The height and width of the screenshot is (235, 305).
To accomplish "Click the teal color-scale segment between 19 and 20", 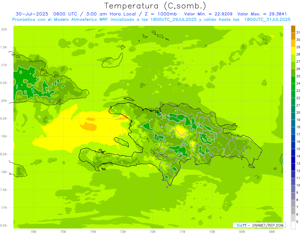I will [x=293, y=116].
